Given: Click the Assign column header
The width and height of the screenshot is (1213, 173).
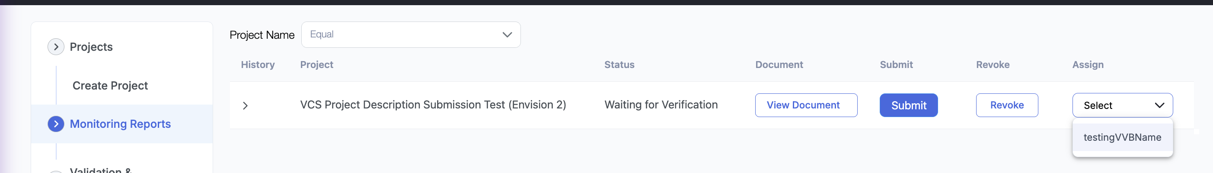Looking at the screenshot, I should [x=1087, y=65].
